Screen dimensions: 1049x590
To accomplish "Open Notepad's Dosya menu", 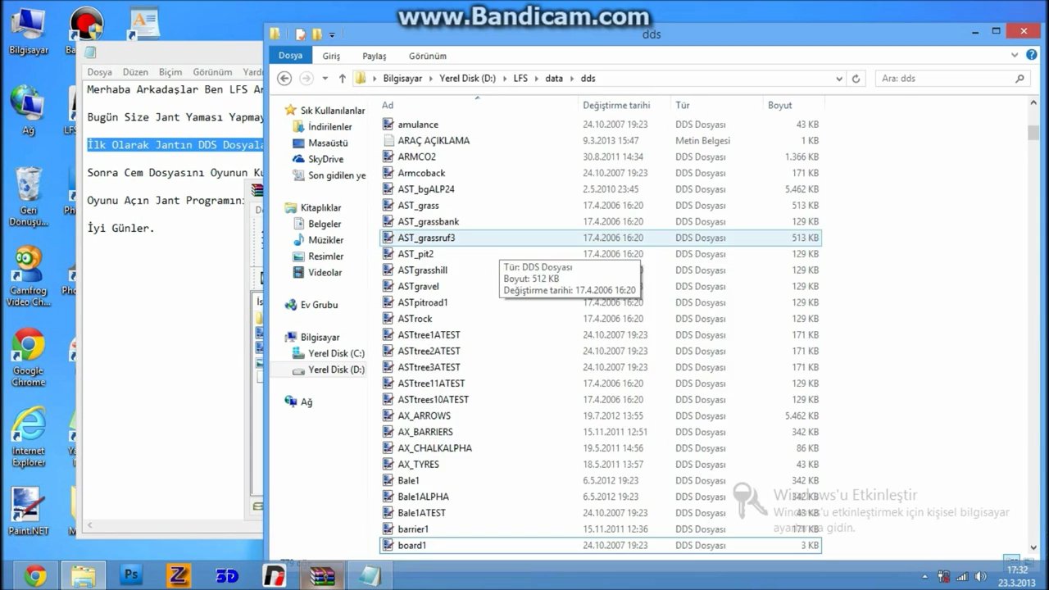I will (99, 72).
